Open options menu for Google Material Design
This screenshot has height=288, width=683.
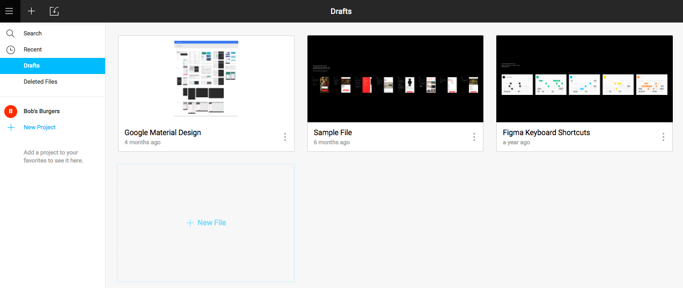(285, 137)
